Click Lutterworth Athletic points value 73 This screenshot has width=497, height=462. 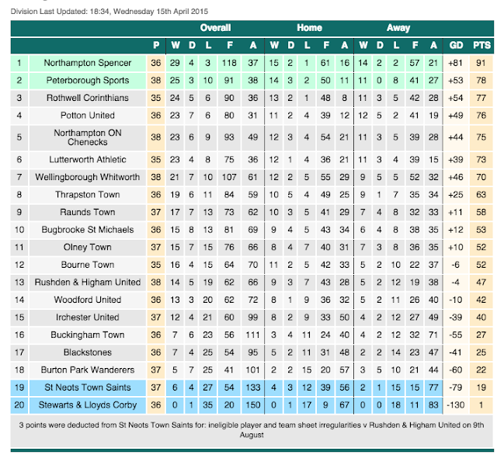481,159
